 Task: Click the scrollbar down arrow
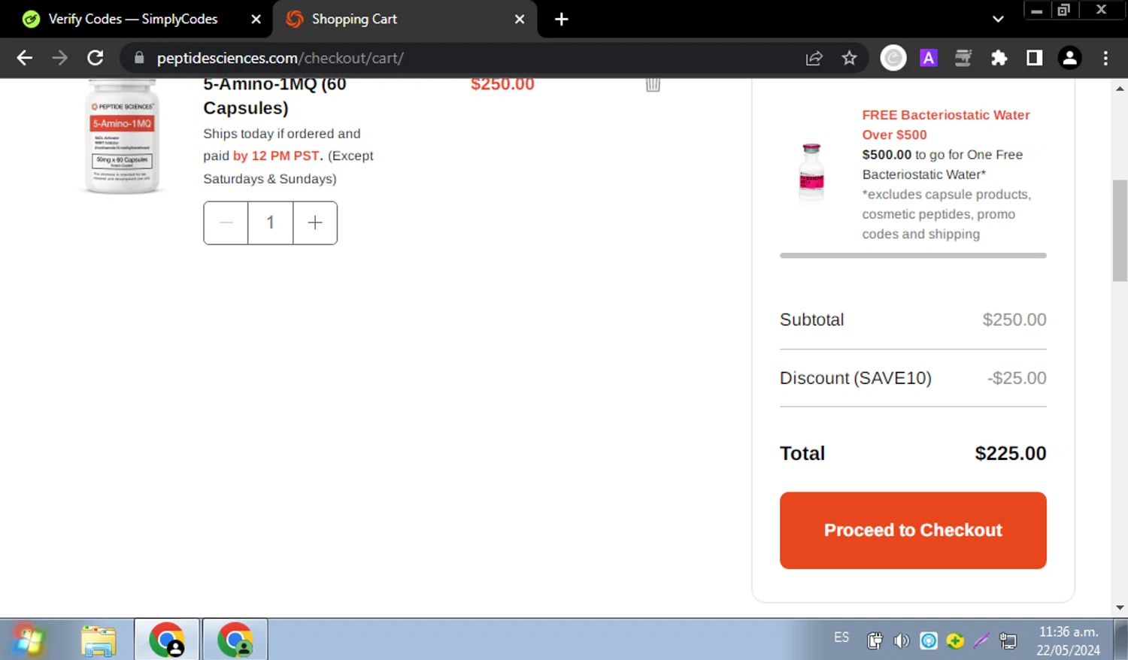tap(1120, 607)
